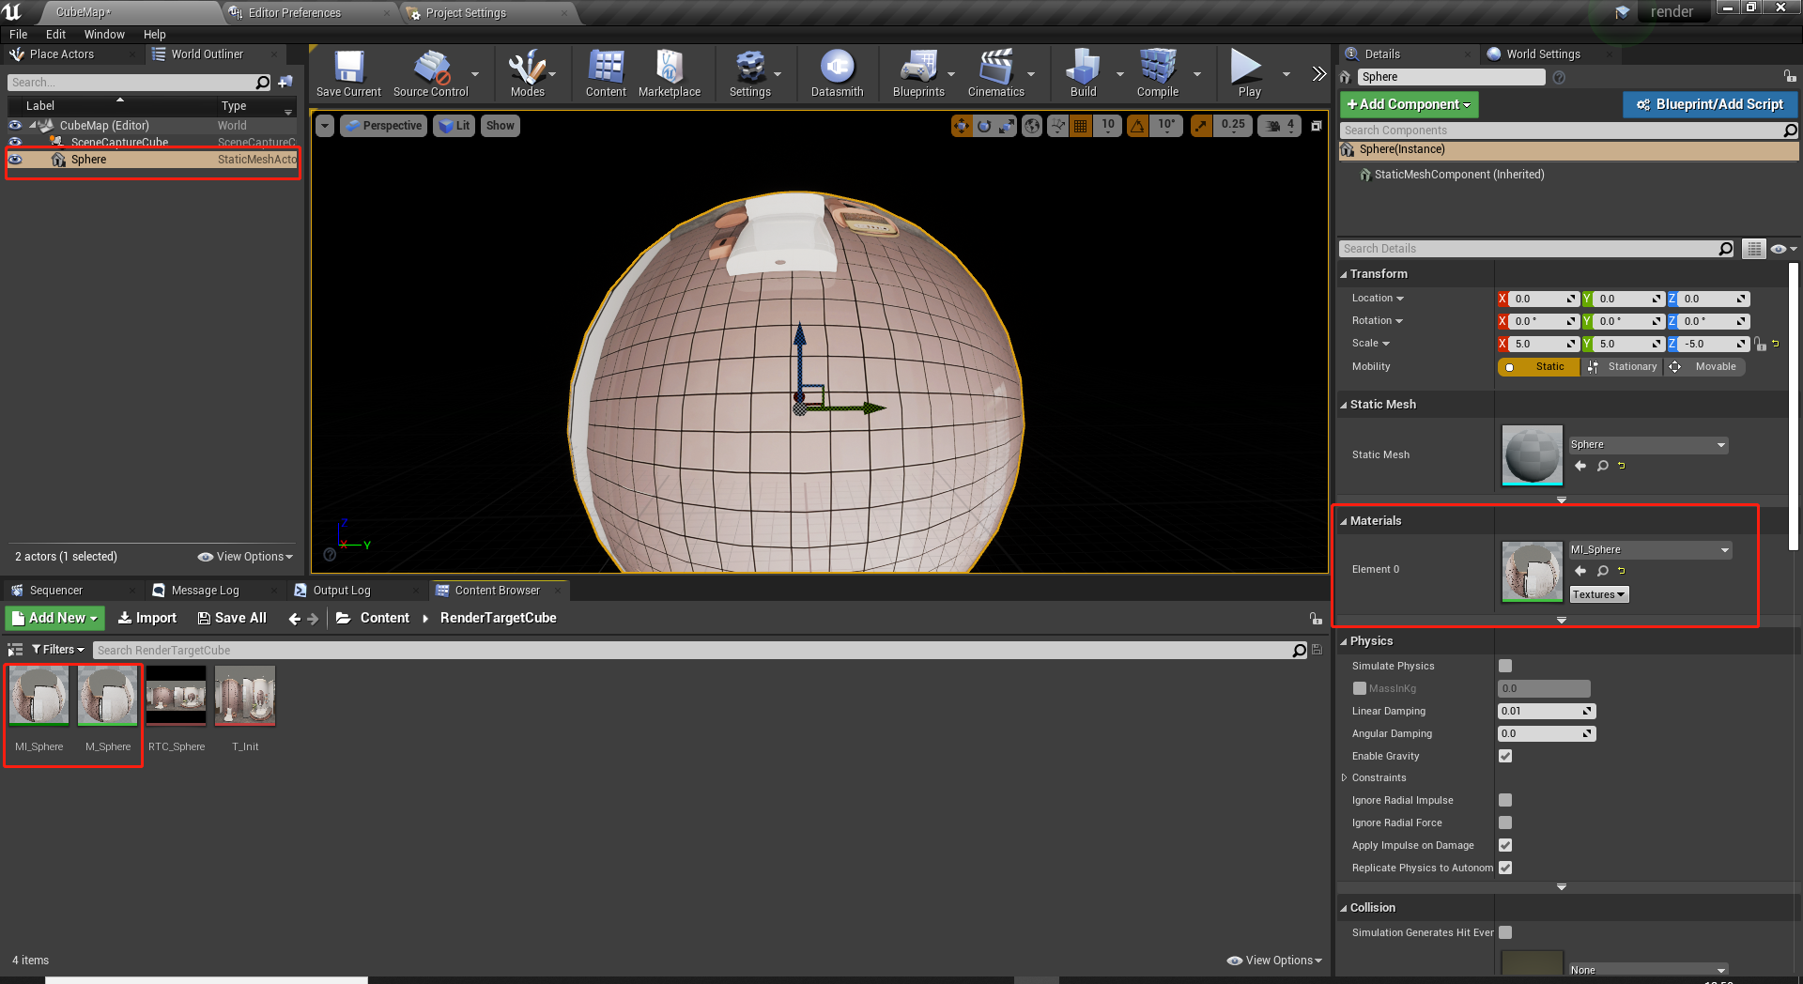Enable the Simulate Physics checkbox

(1505, 666)
